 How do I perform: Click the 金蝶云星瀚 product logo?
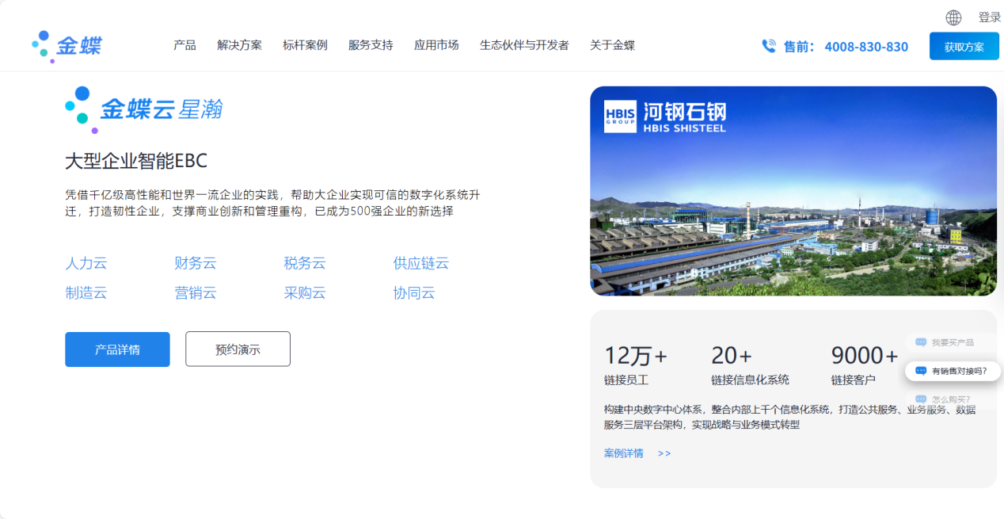coord(144,109)
